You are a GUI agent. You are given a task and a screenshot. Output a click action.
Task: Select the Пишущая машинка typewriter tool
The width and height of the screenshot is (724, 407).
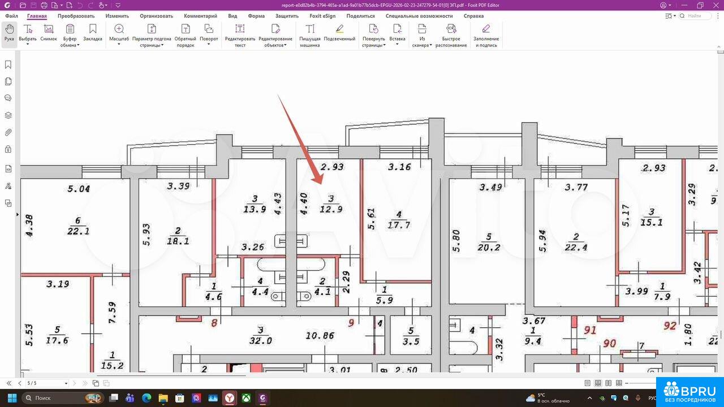click(310, 35)
